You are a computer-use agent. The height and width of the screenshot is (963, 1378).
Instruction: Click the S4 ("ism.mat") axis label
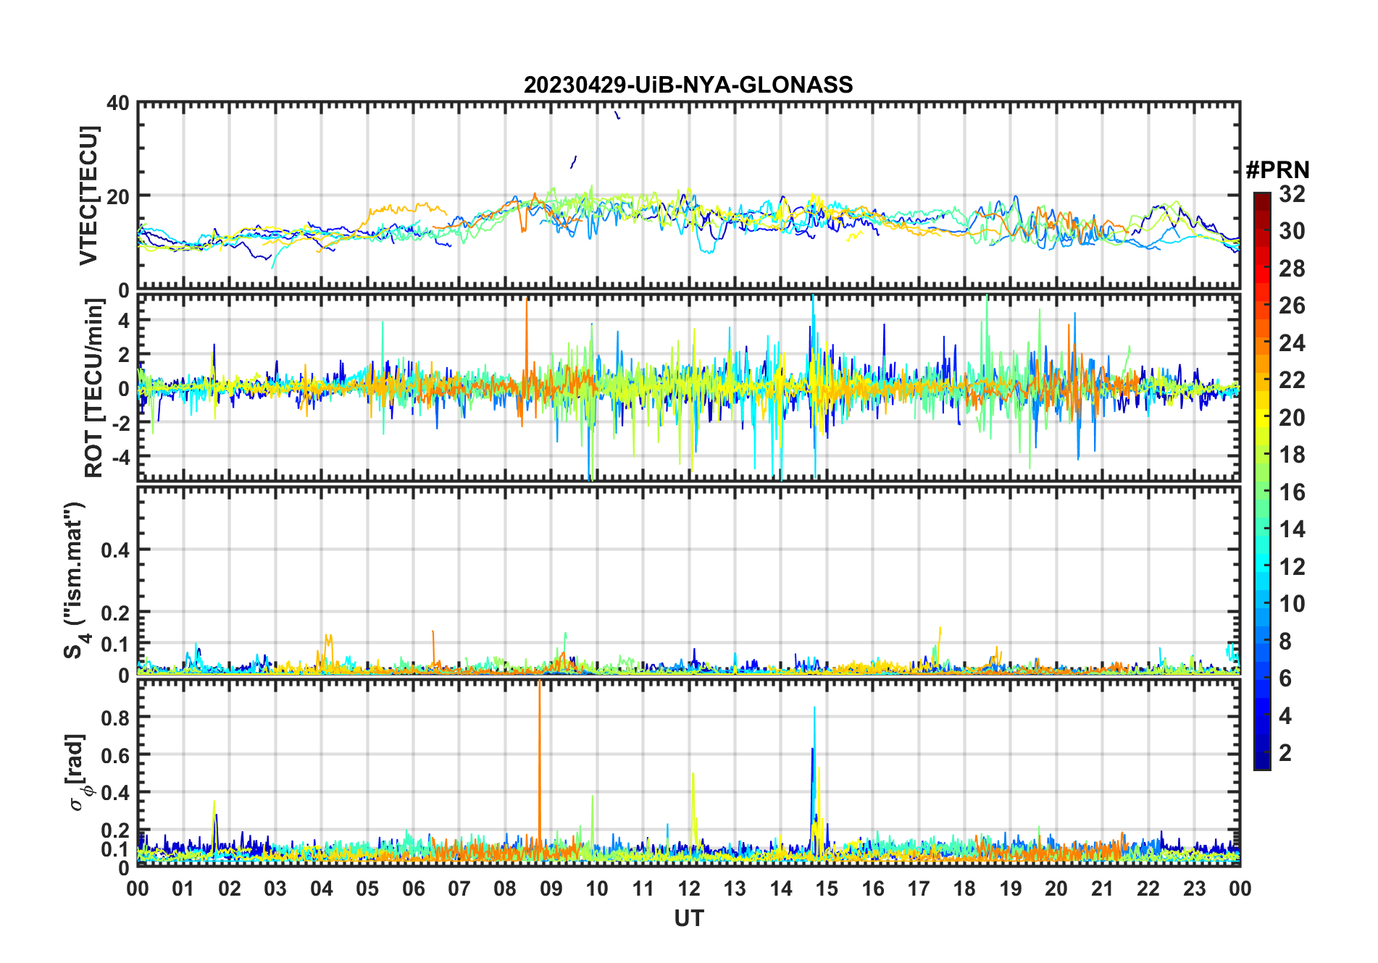pos(76,580)
